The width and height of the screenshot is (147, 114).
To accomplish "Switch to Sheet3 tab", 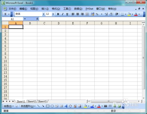I will (x=42, y=101).
